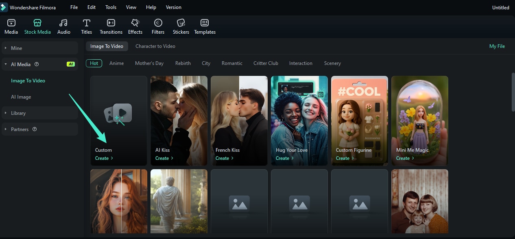Open the Transitions icon
The width and height of the screenshot is (515, 239).
pos(111,23)
